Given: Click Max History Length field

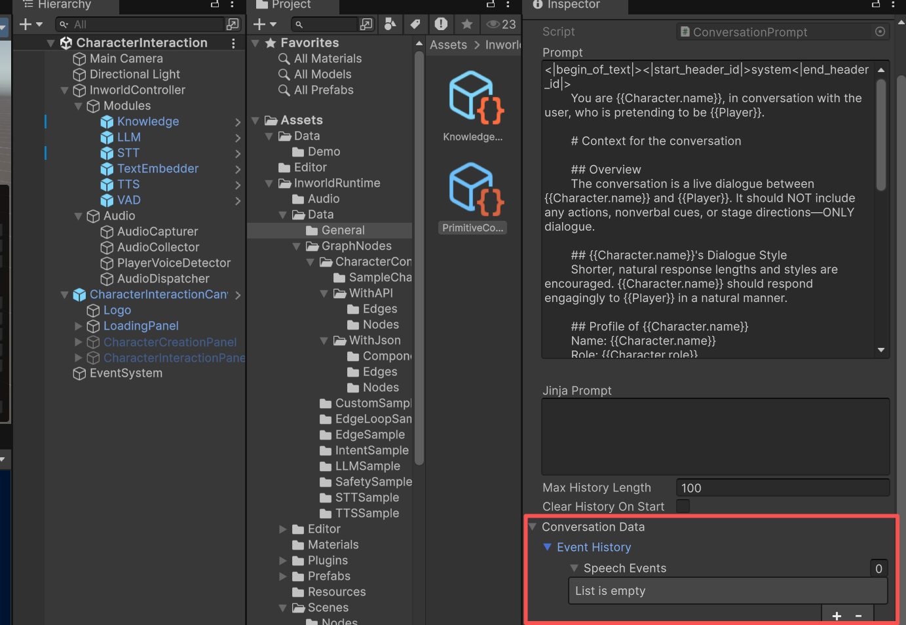Looking at the screenshot, I should [x=783, y=487].
